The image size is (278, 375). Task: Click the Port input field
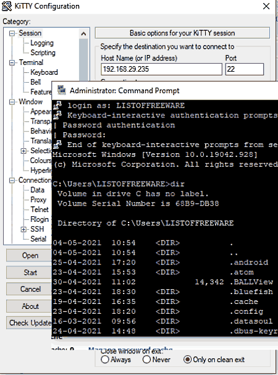click(245, 69)
